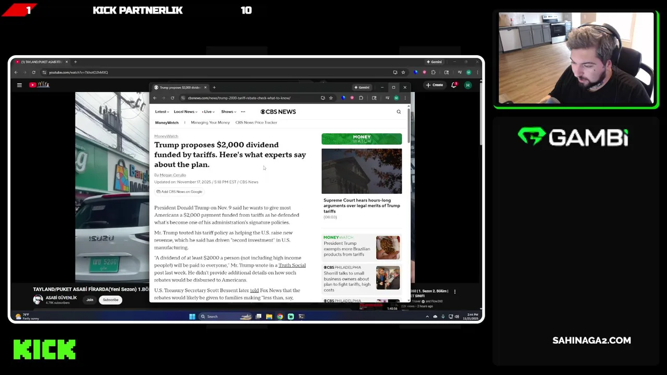This screenshot has height=375, width=667.
Task: Click the cbsnews.com address bar
Action: 250,98
